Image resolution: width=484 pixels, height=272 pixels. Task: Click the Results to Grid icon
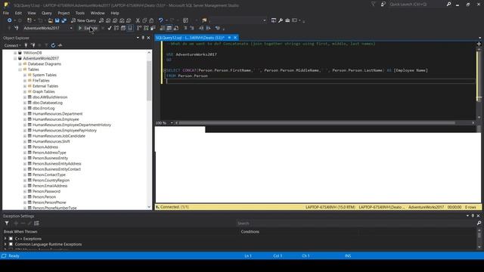coord(169,28)
